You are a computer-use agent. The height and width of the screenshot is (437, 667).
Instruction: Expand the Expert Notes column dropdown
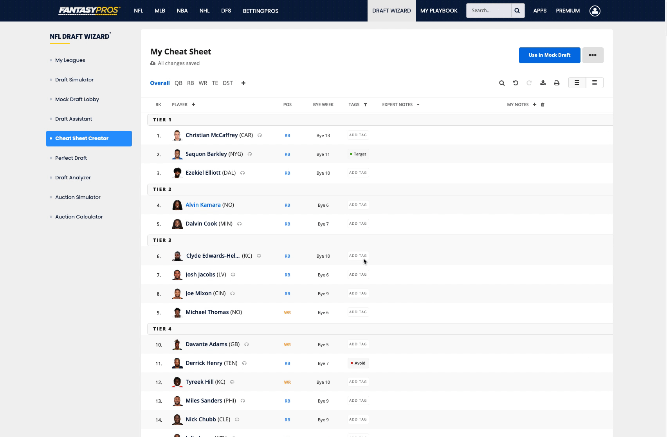point(418,105)
